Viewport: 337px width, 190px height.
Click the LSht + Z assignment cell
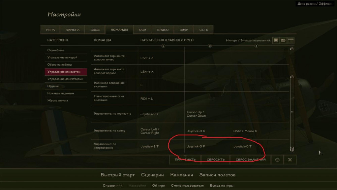161,58
